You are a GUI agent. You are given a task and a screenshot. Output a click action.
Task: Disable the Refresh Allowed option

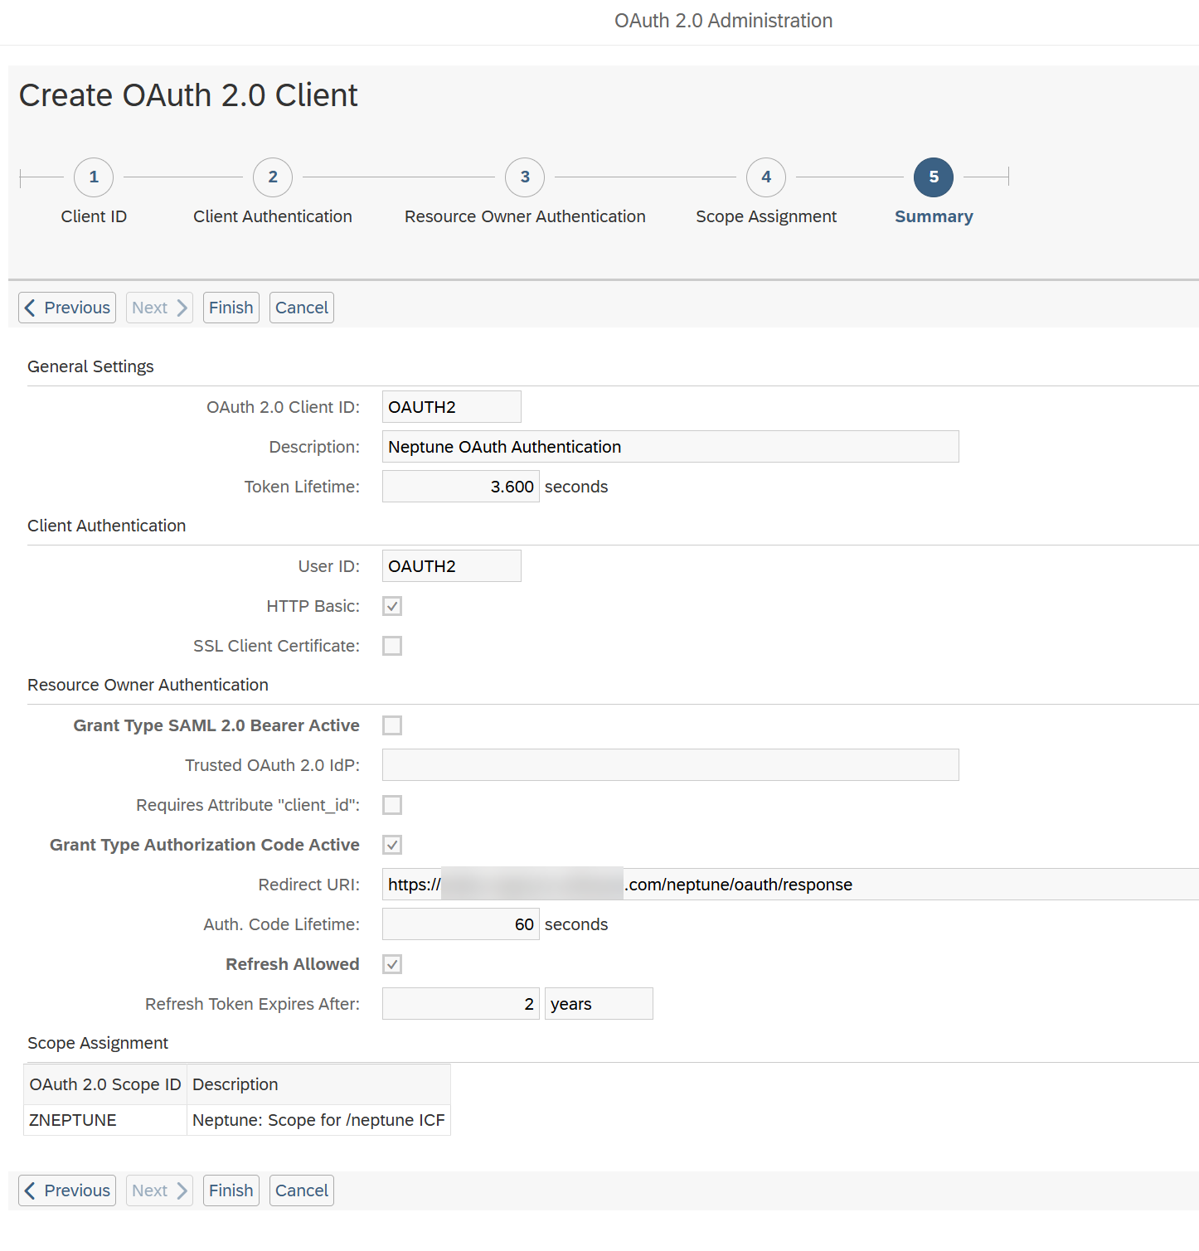click(x=391, y=963)
